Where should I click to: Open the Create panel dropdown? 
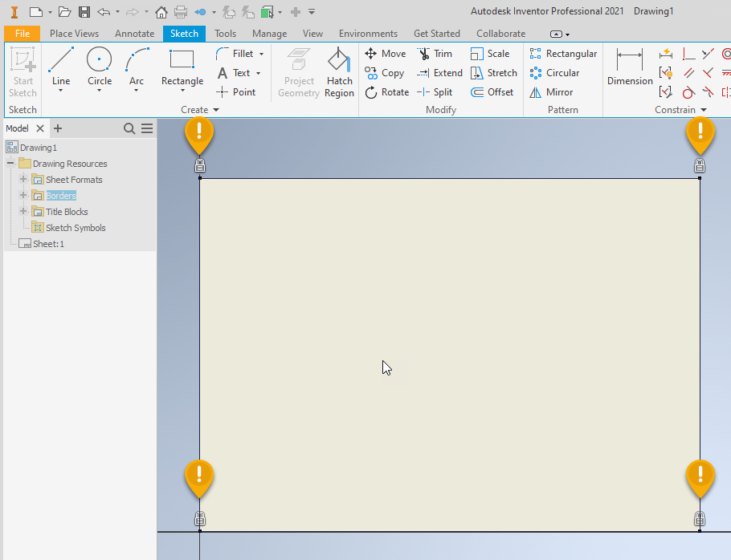click(215, 109)
